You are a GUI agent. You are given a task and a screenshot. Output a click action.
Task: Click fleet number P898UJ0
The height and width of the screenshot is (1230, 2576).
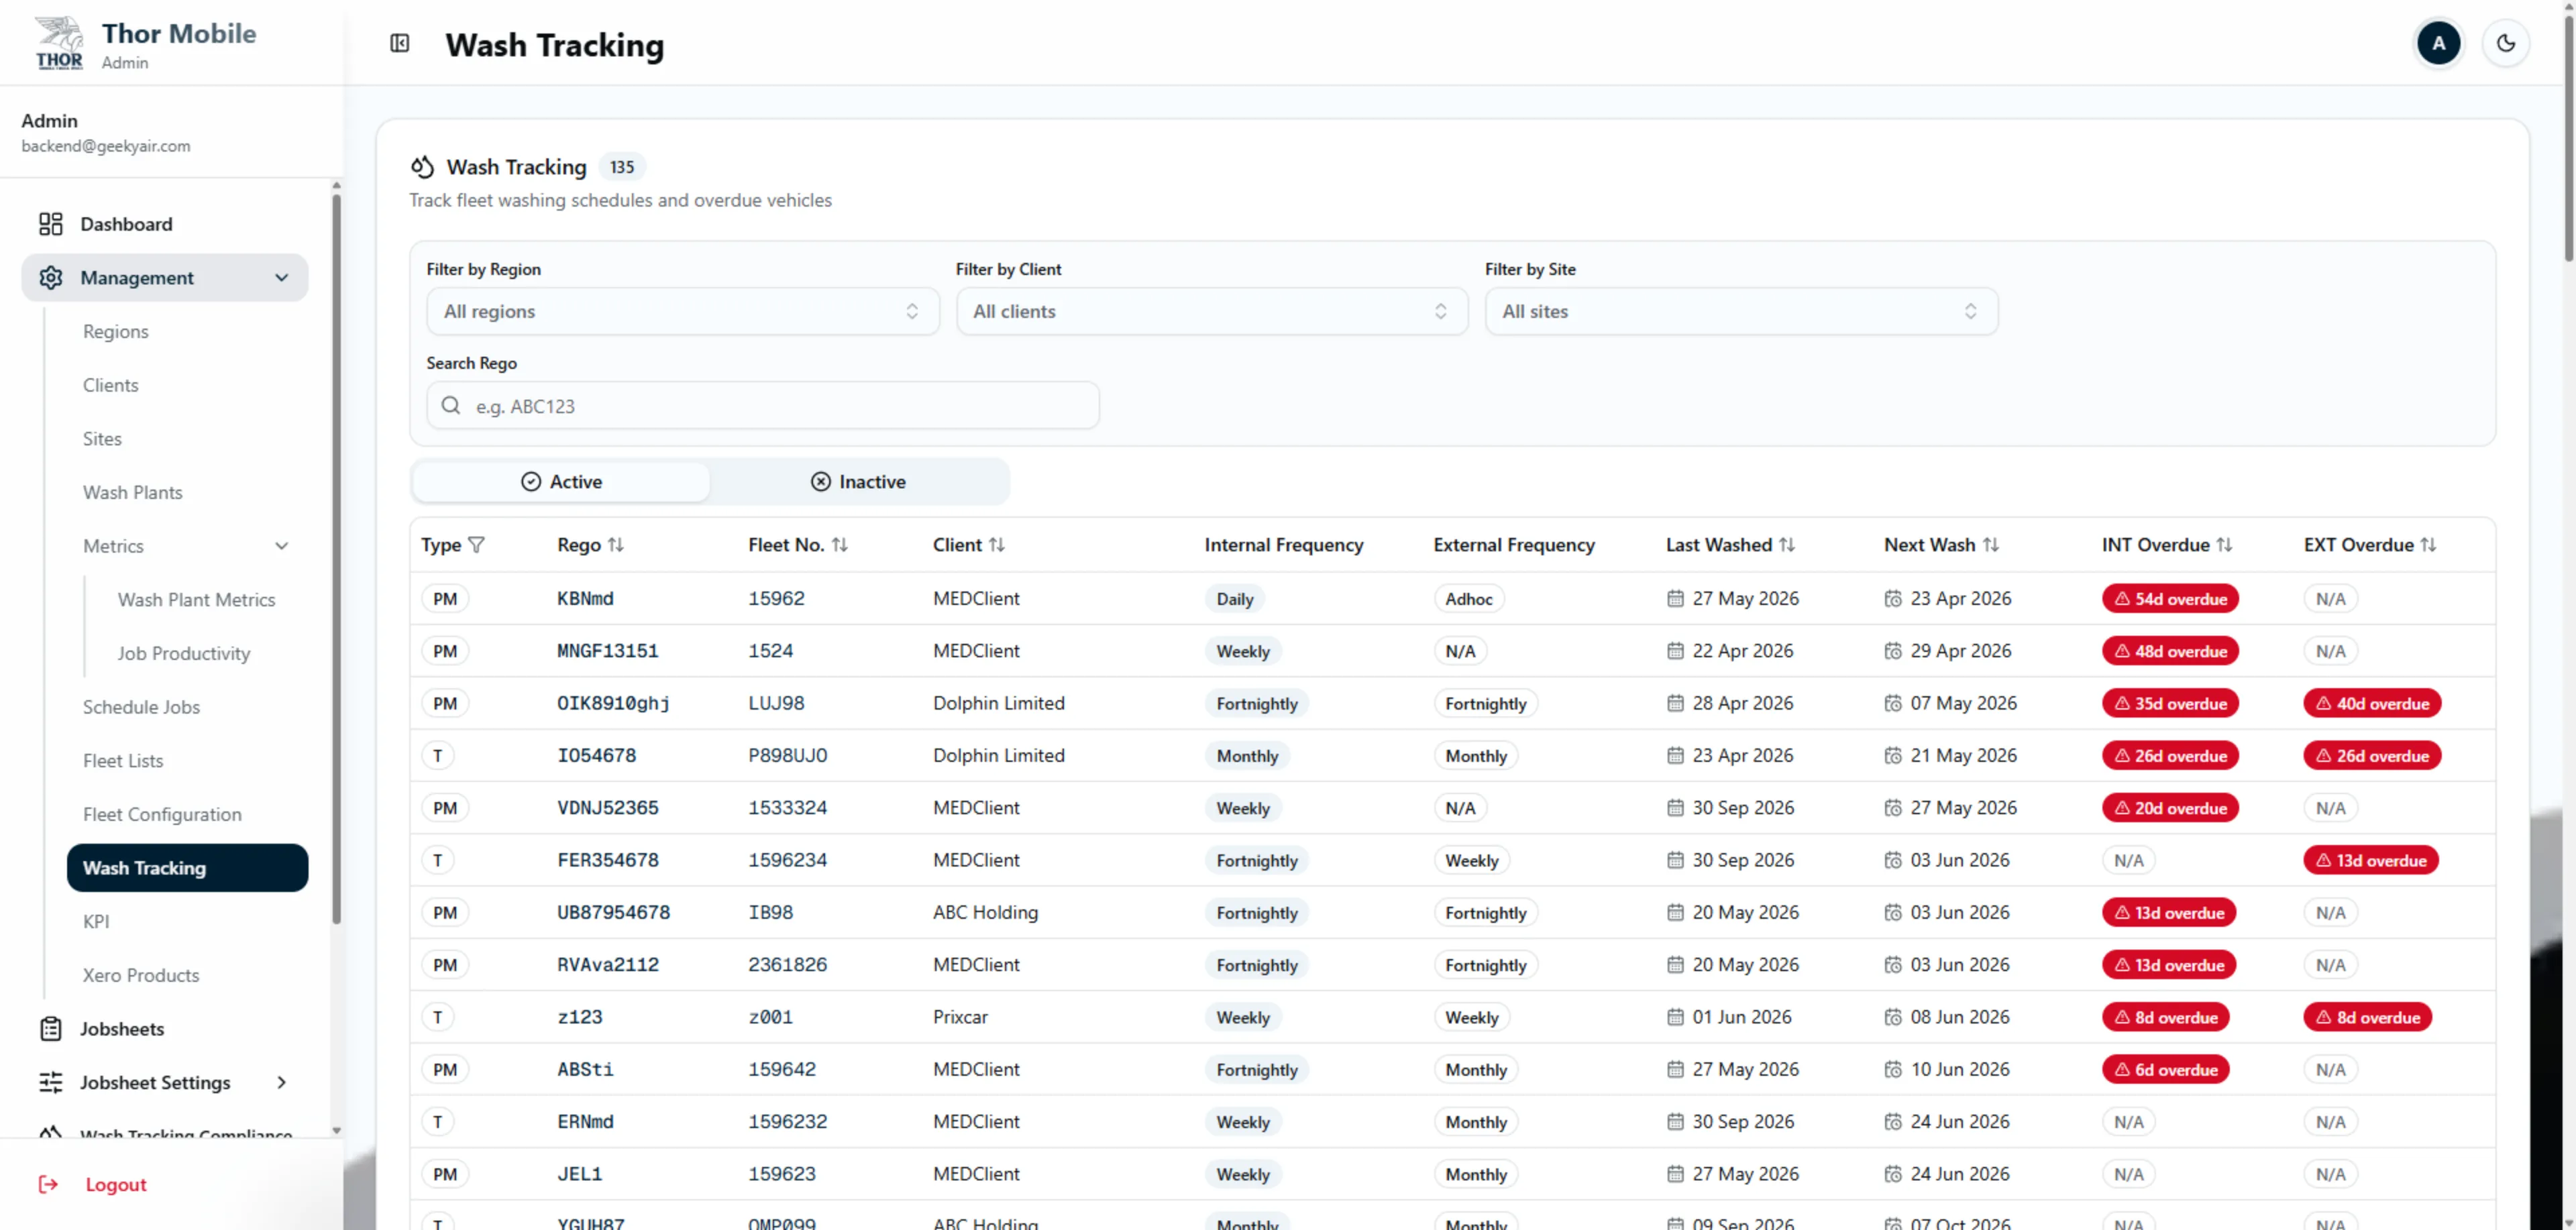coord(788,756)
